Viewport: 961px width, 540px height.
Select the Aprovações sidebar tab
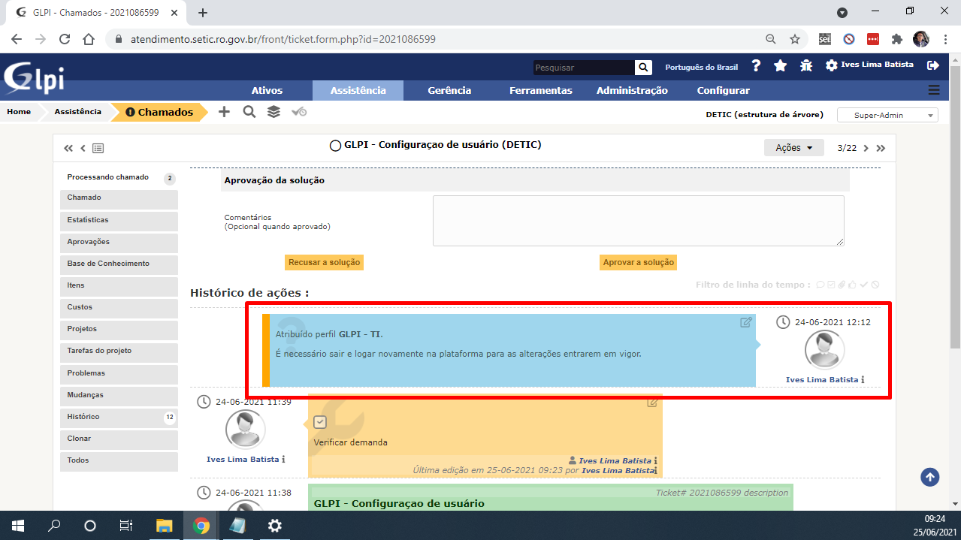tap(119, 243)
